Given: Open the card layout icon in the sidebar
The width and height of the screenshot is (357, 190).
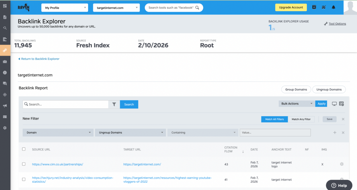Looking at the screenshot, I should 5,117.
